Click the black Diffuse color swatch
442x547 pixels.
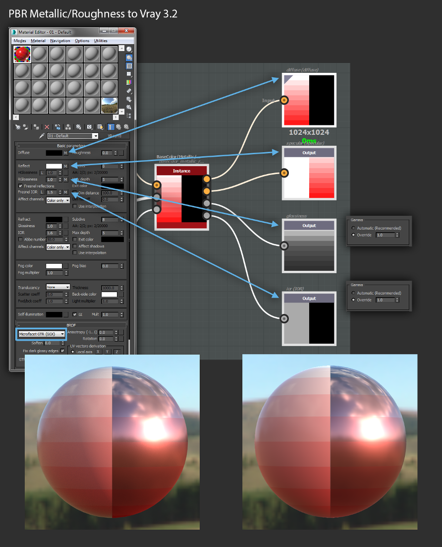pyautogui.click(x=54, y=153)
